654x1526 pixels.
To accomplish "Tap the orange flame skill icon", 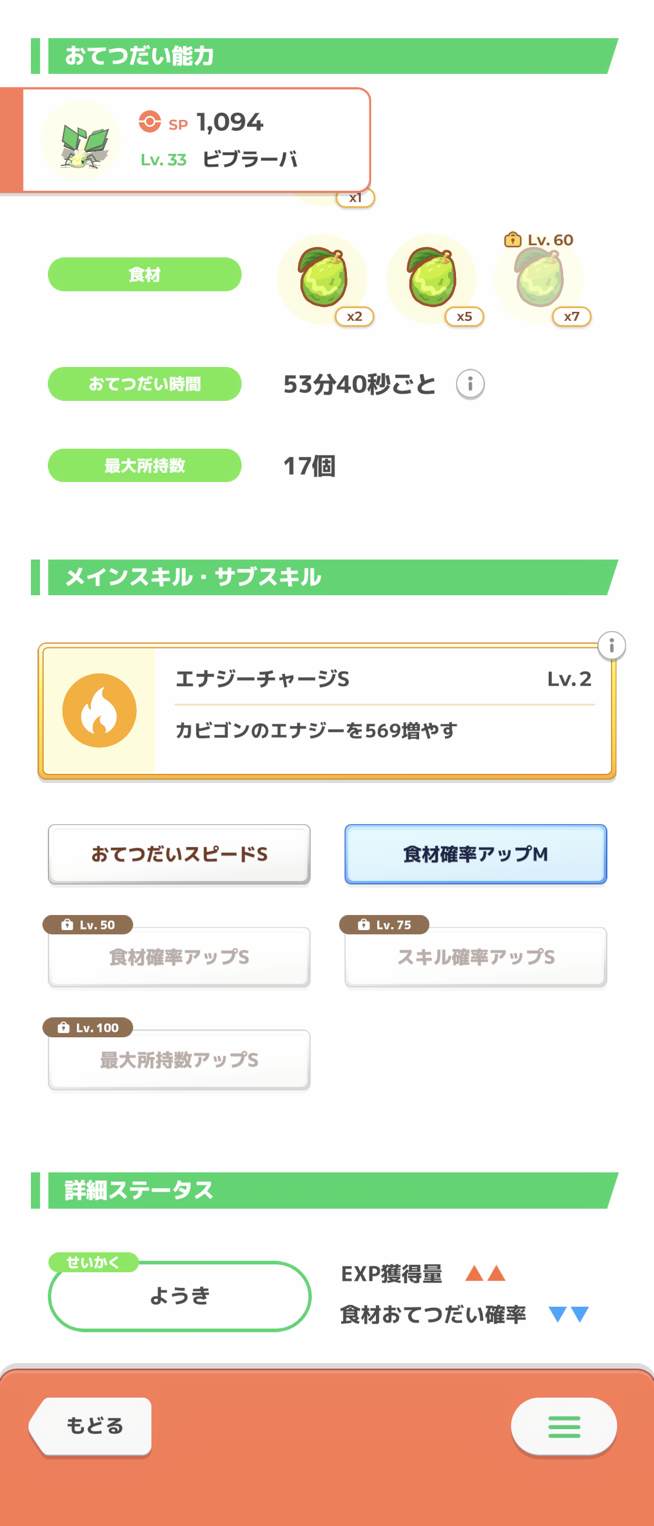I will click(x=99, y=710).
